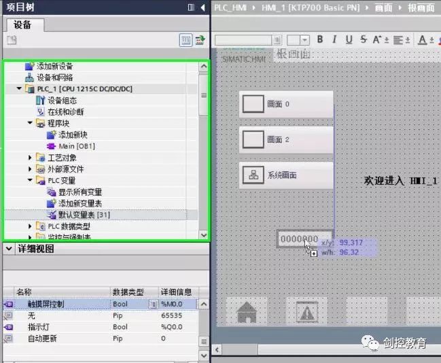Image resolution: width=441 pixels, height=363 pixels.
Task: Click the new item icon under 设备 tab
Action: pyautogui.click(x=12, y=40)
